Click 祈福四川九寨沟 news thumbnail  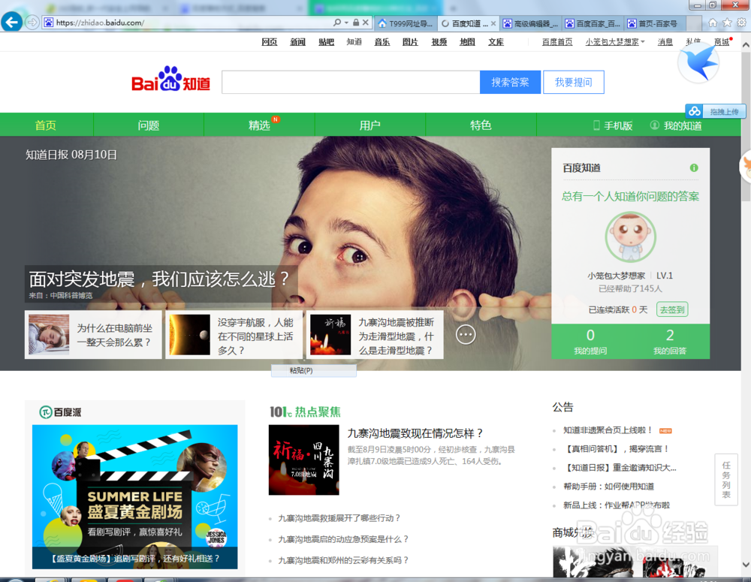tap(303, 460)
